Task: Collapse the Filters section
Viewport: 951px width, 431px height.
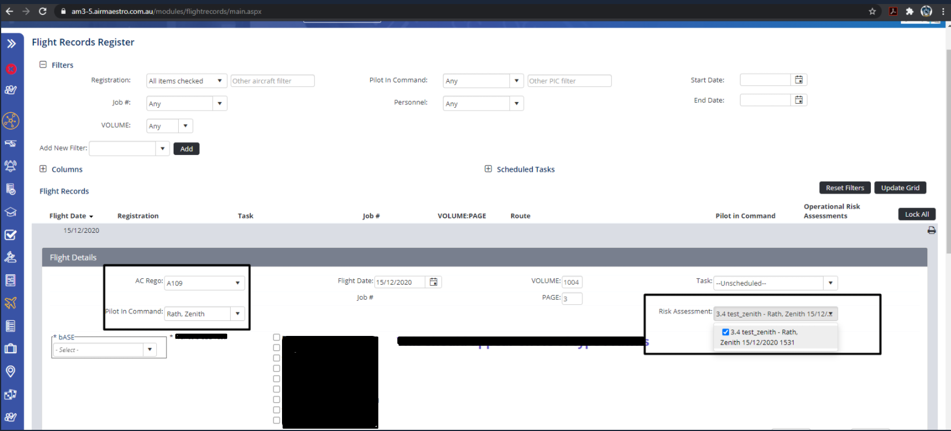Action: point(43,65)
